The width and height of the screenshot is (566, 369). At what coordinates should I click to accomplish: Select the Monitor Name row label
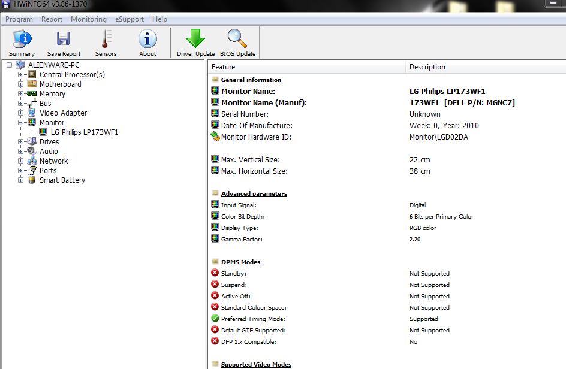pos(248,91)
